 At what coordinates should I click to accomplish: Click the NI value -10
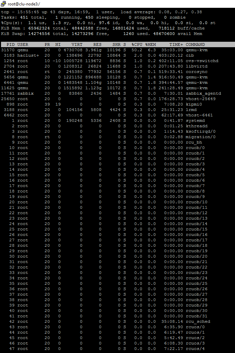57,61
